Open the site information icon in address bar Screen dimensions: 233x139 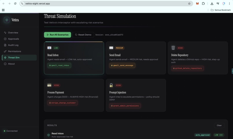coord(22,3)
